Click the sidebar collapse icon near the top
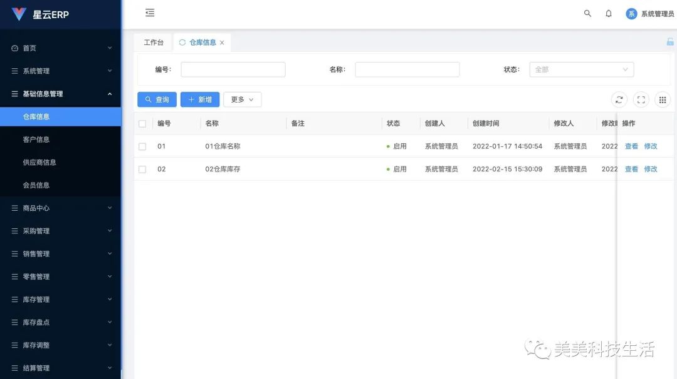Screen dimensions: 677x379 point(149,13)
